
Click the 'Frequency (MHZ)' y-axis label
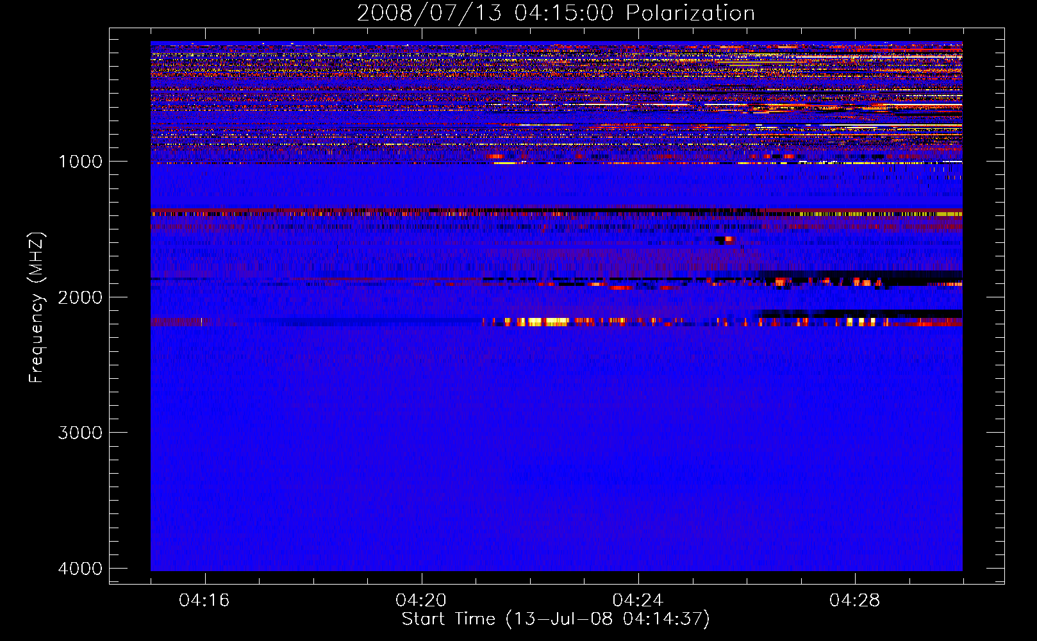[37, 308]
